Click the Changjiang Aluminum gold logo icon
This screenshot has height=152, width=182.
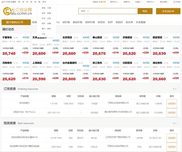tap(7, 11)
